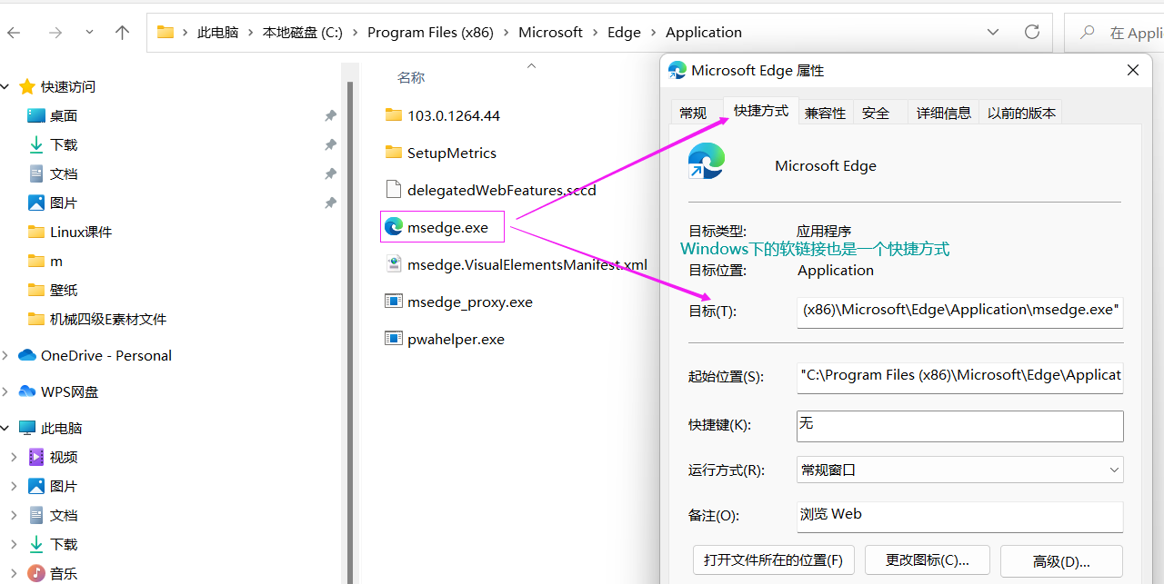This screenshot has width=1164, height=584.
Task: Go up one folder level arrow
Action: (x=123, y=33)
